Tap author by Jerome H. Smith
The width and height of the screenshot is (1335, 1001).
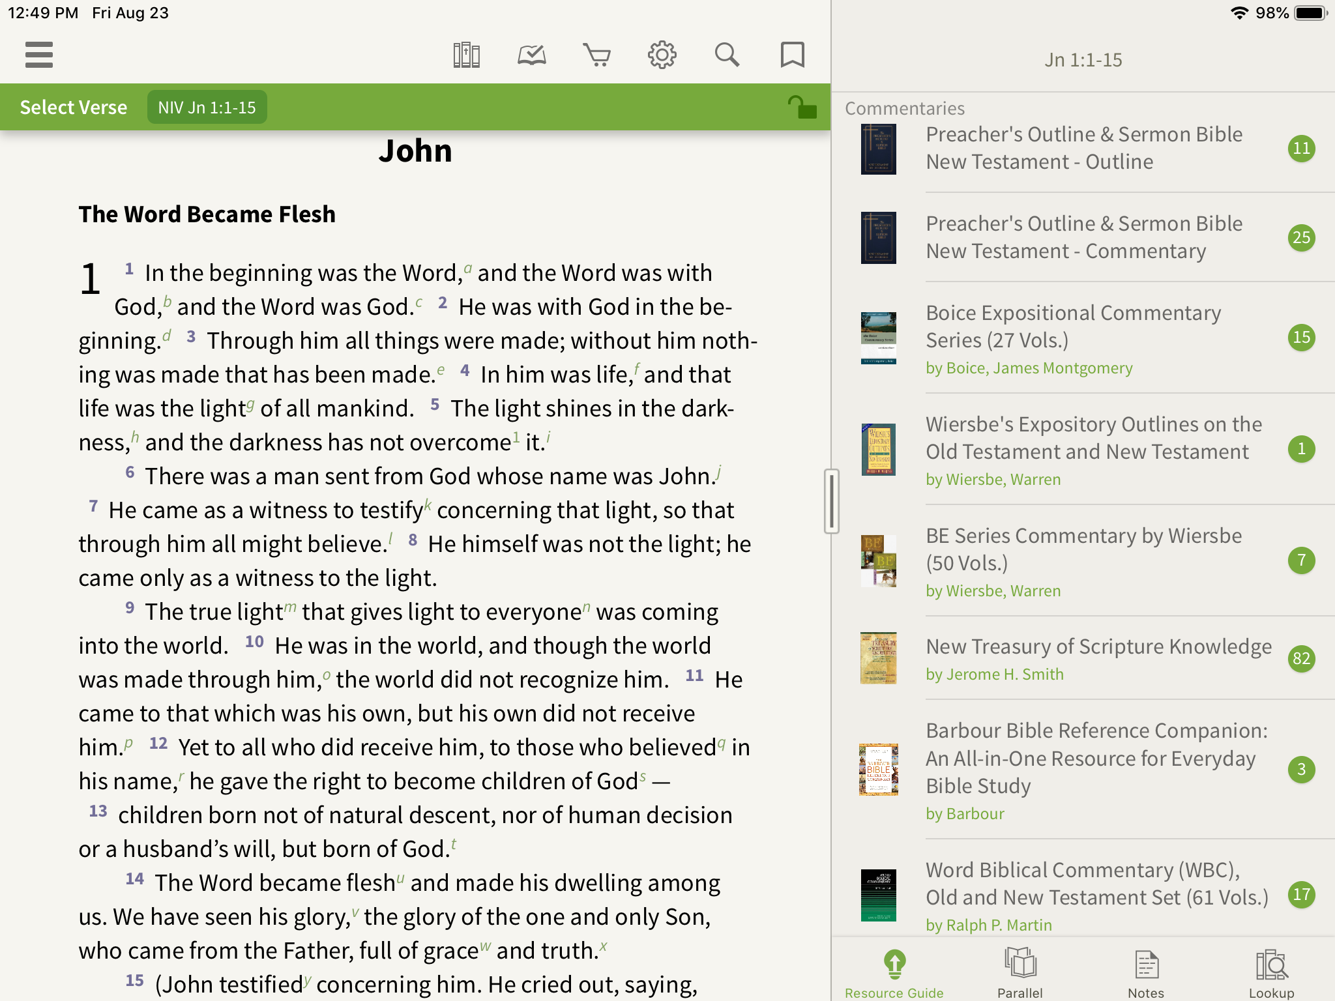tap(995, 675)
